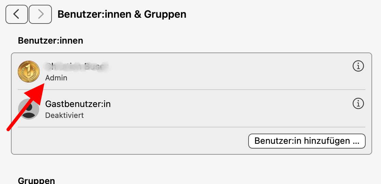Click empty space left of "Benutzer:in hinzufügen"
The width and height of the screenshot is (381, 184).
(x=137, y=141)
